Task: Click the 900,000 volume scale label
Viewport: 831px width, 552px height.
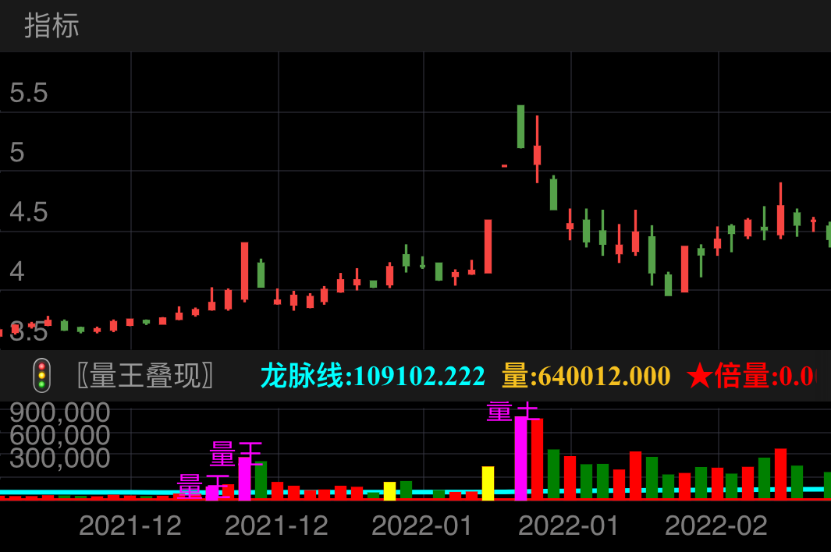Action: [x=59, y=412]
